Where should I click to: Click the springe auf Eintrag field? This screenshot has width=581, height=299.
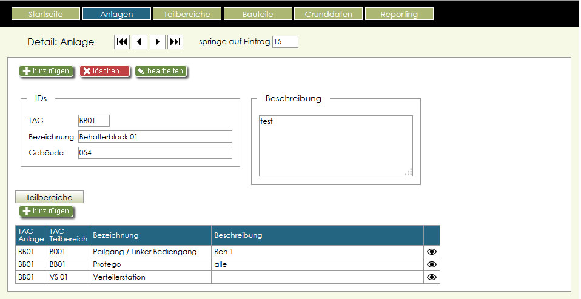pyautogui.click(x=285, y=42)
